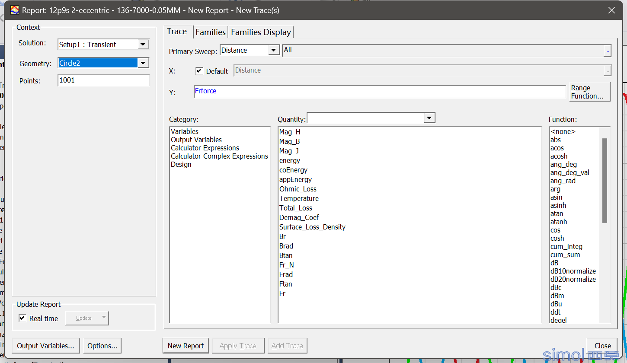Click the Options... button
Image resolution: width=627 pixels, height=363 pixels.
pyautogui.click(x=102, y=346)
